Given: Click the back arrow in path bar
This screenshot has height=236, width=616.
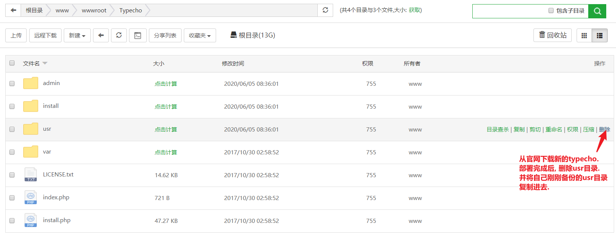Looking at the screenshot, I should click(14, 10).
